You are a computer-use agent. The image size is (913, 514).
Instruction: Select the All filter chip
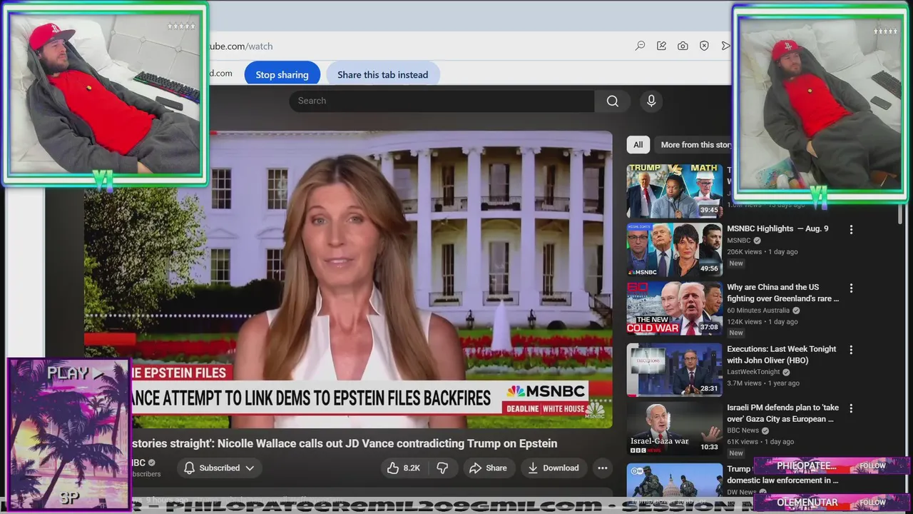638,144
